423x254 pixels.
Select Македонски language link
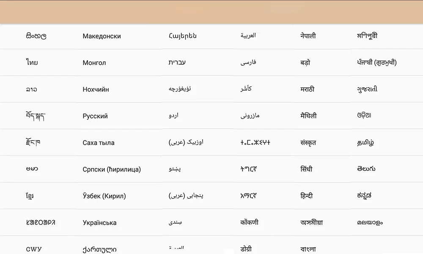point(102,36)
